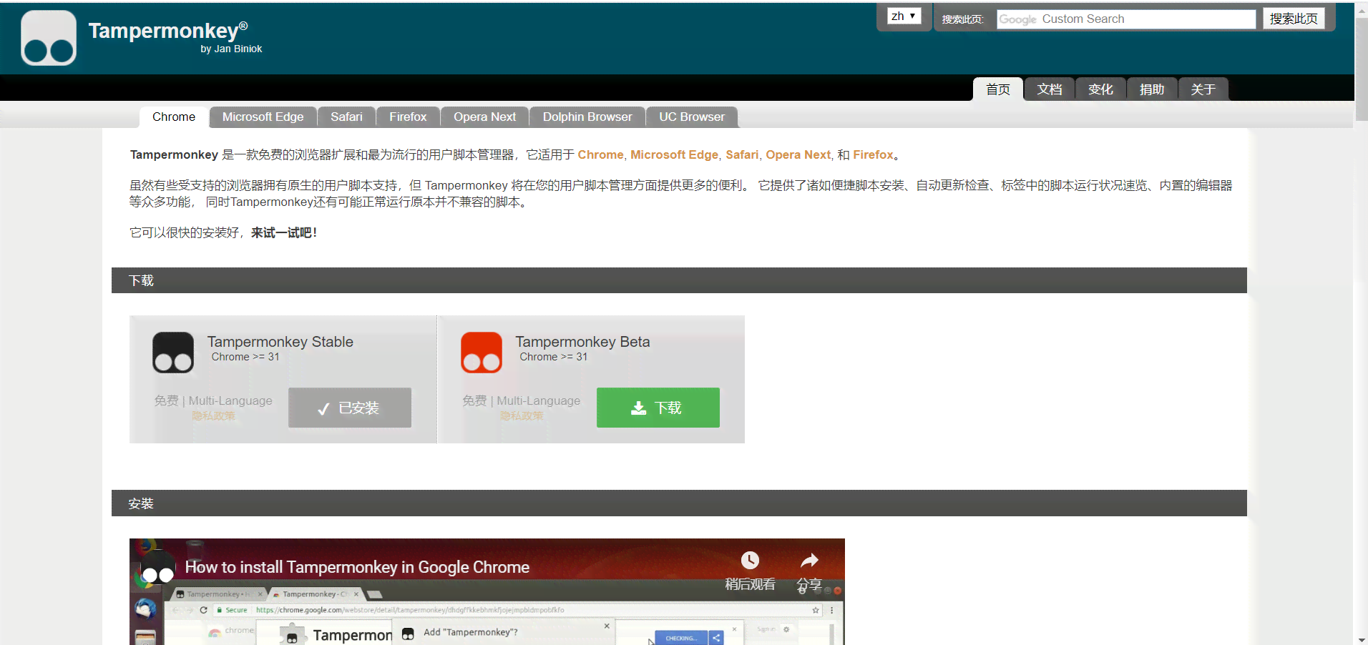Click the scrollbar down arrow
Image resolution: width=1368 pixels, height=645 pixels.
click(1361, 639)
